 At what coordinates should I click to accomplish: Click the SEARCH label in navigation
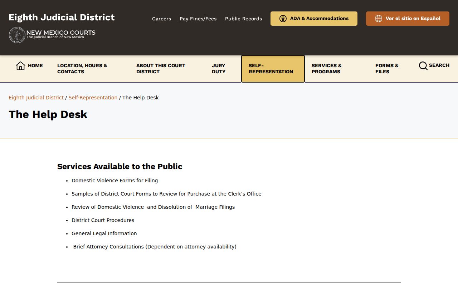(x=439, y=65)
